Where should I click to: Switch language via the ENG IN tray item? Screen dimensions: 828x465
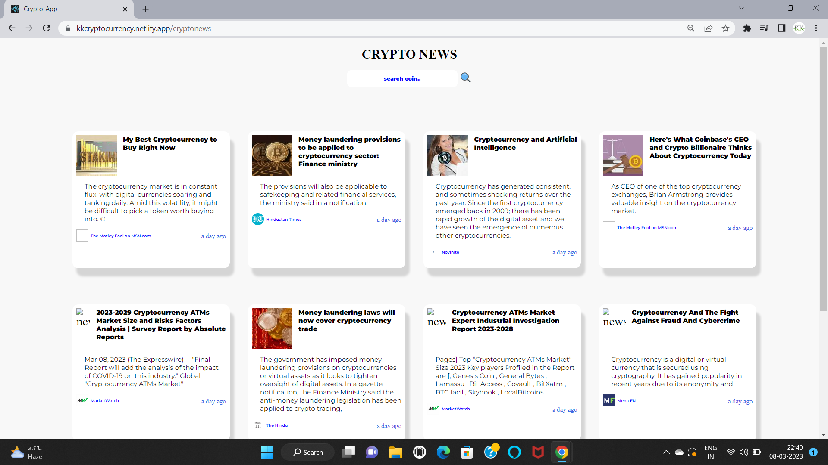[x=710, y=452]
